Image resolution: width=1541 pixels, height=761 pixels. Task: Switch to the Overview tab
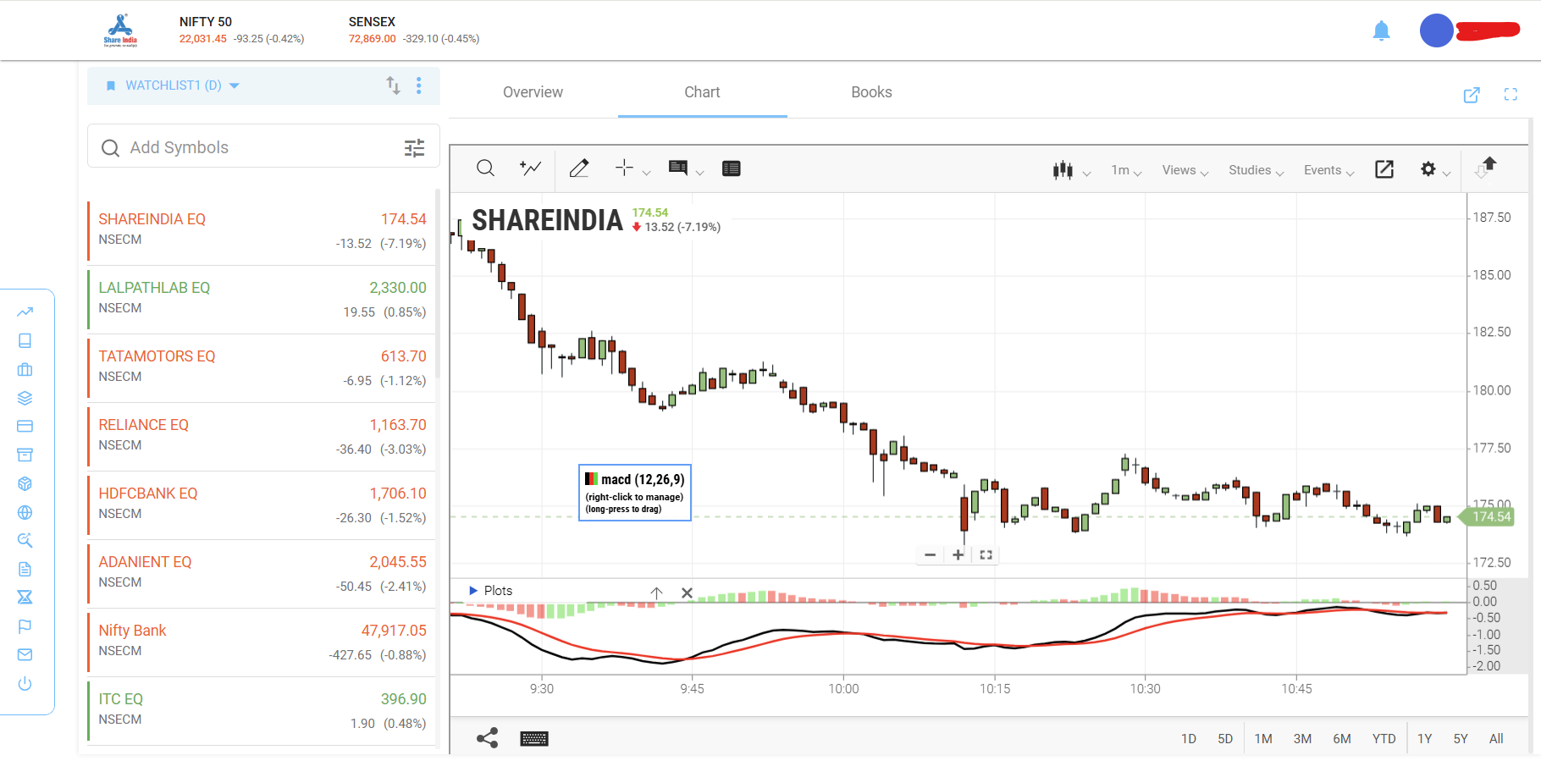click(x=533, y=92)
